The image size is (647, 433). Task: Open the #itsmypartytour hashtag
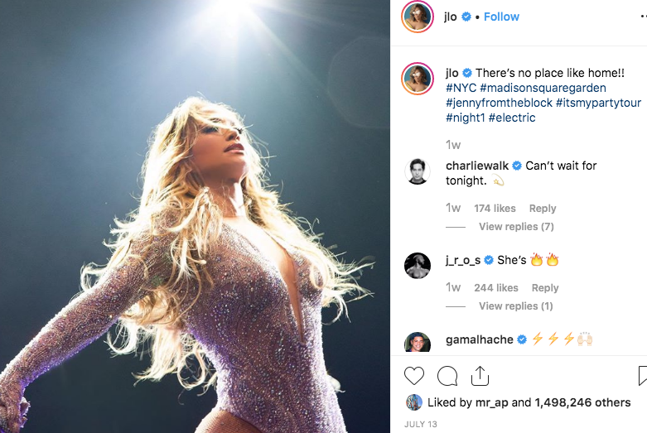pyautogui.click(x=598, y=103)
